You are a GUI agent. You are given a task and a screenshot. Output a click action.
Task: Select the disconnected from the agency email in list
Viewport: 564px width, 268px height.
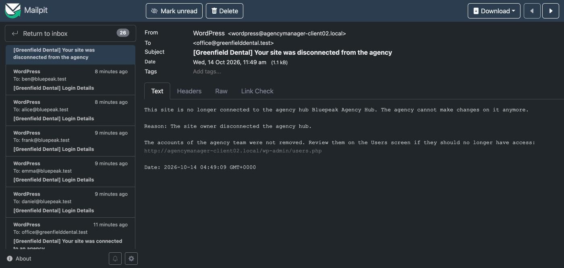[x=70, y=54]
